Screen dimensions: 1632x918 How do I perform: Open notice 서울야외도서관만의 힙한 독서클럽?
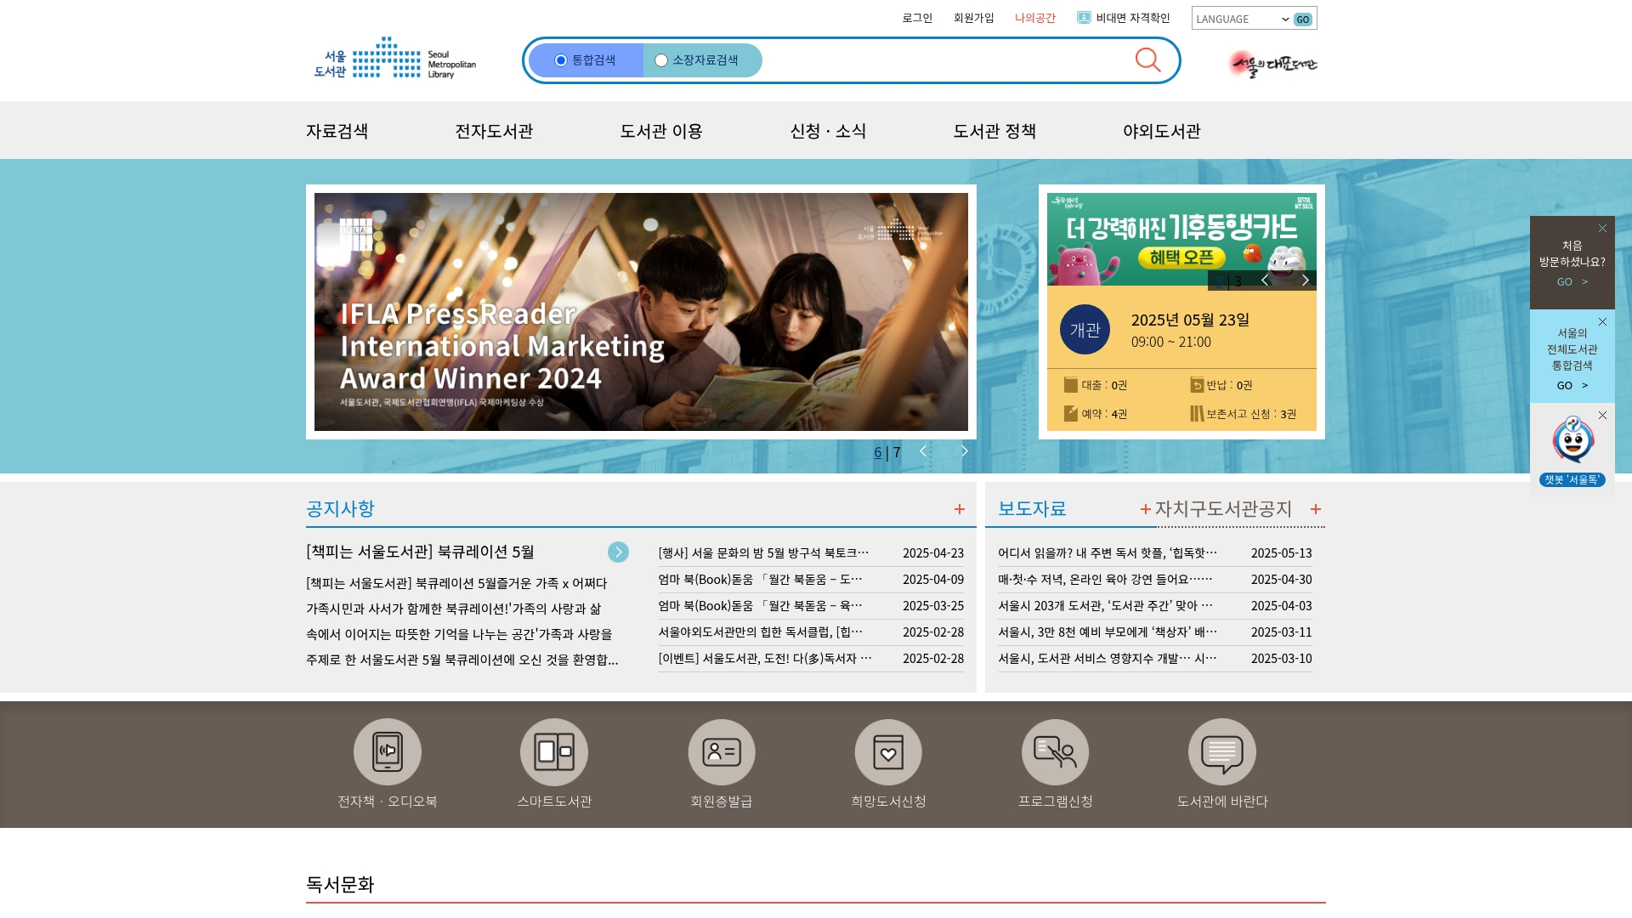click(760, 632)
